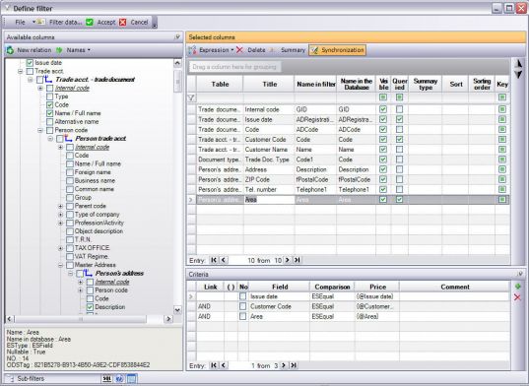529x386 pixels.
Task: Pin the Criteria panel
Action: 520,274
